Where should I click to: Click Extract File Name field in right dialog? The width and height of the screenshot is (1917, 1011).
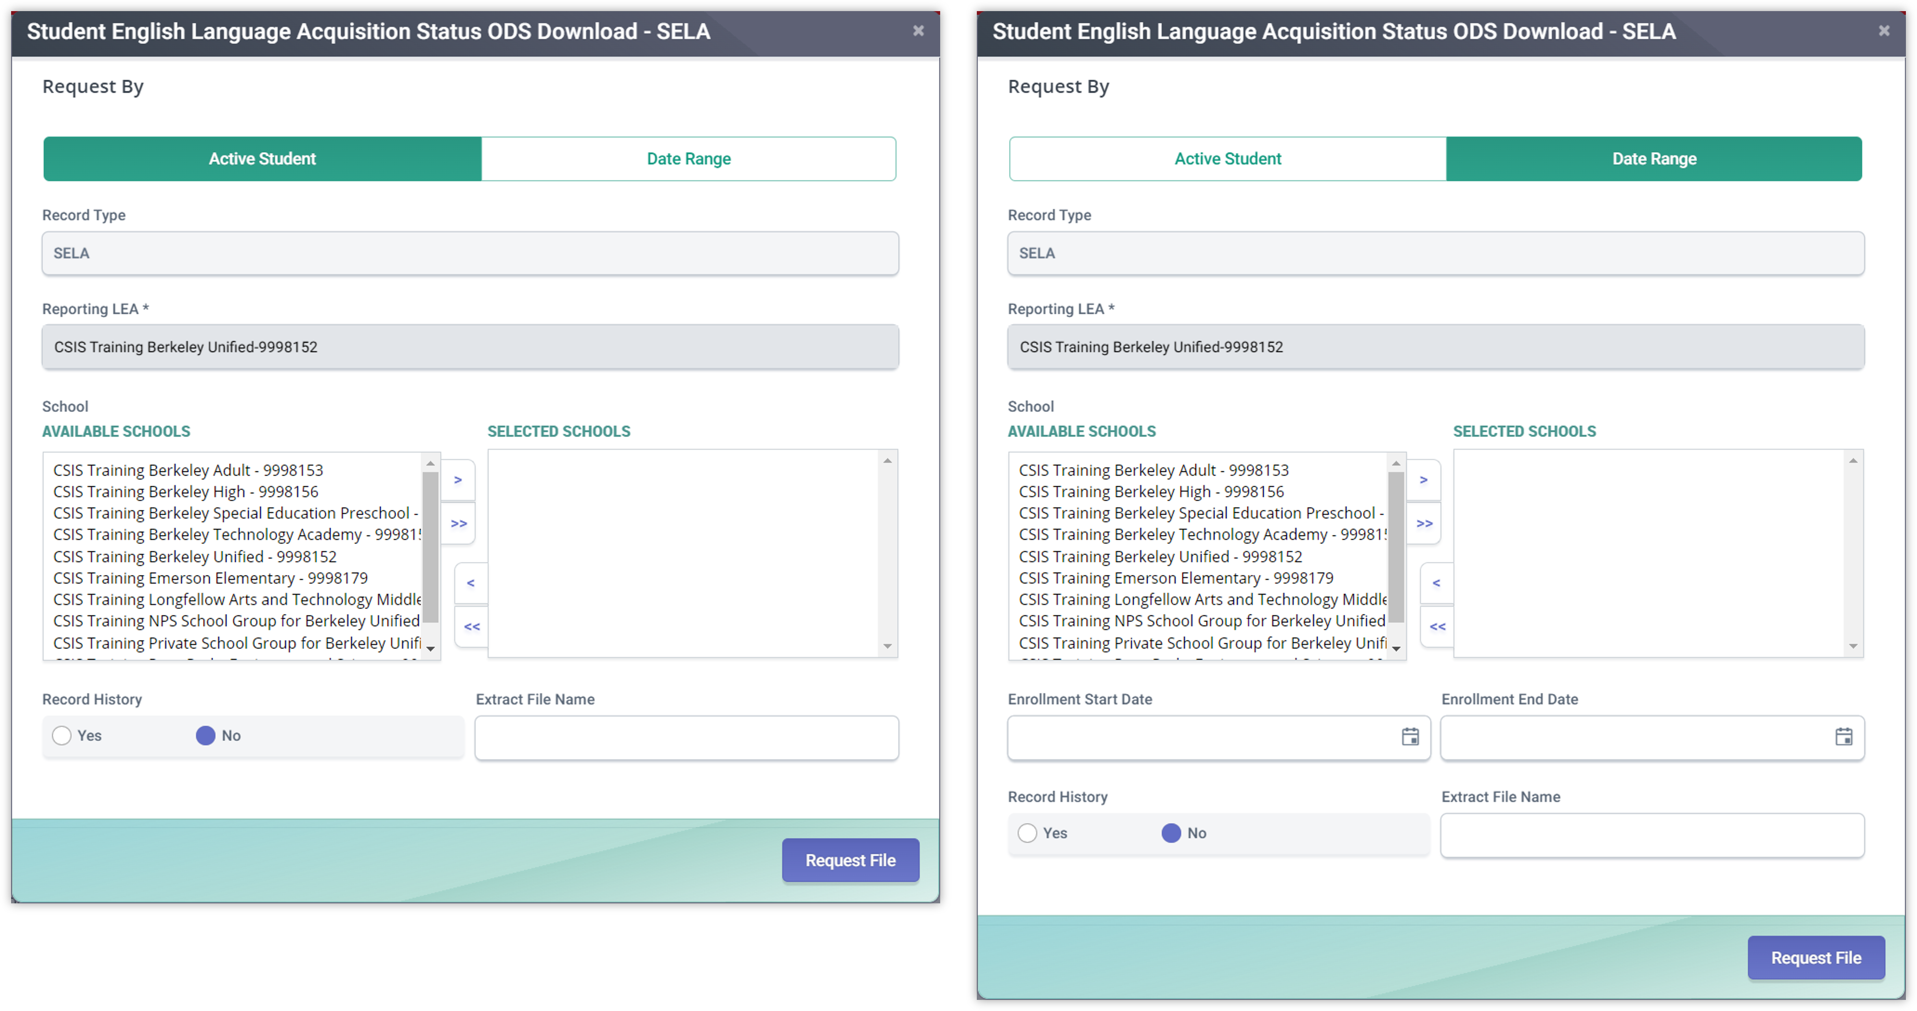pos(1652,835)
